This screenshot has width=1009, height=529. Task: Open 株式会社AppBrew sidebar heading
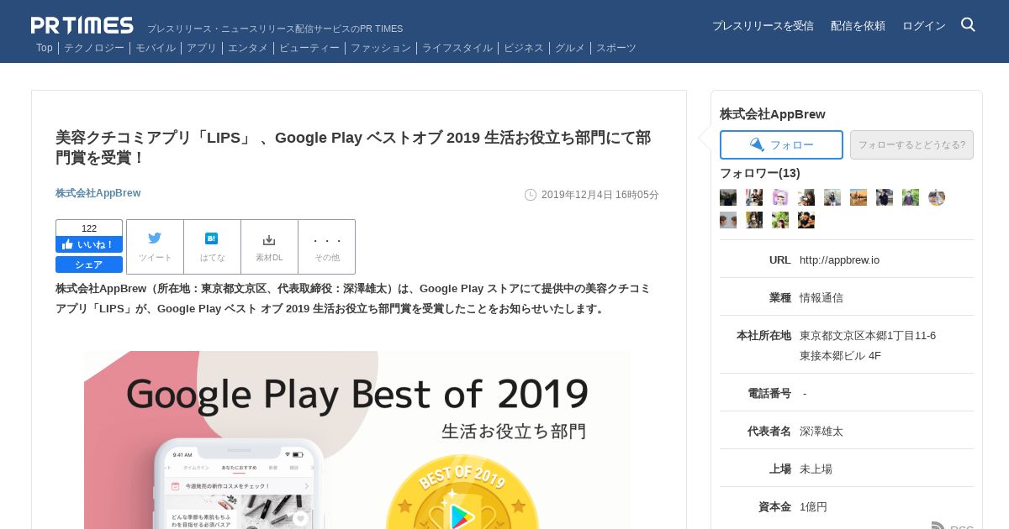[773, 114]
